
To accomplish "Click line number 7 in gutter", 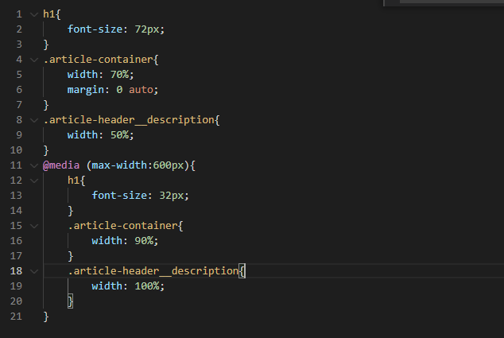I will click(19, 105).
